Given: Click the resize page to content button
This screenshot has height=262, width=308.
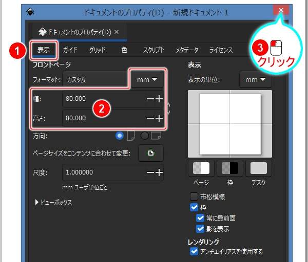Looking at the screenshot, I should coord(151,153).
